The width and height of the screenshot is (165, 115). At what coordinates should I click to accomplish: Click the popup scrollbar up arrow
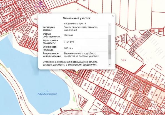(x=109, y=25)
